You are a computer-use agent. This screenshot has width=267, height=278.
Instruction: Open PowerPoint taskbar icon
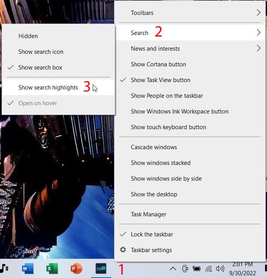point(76,269)
